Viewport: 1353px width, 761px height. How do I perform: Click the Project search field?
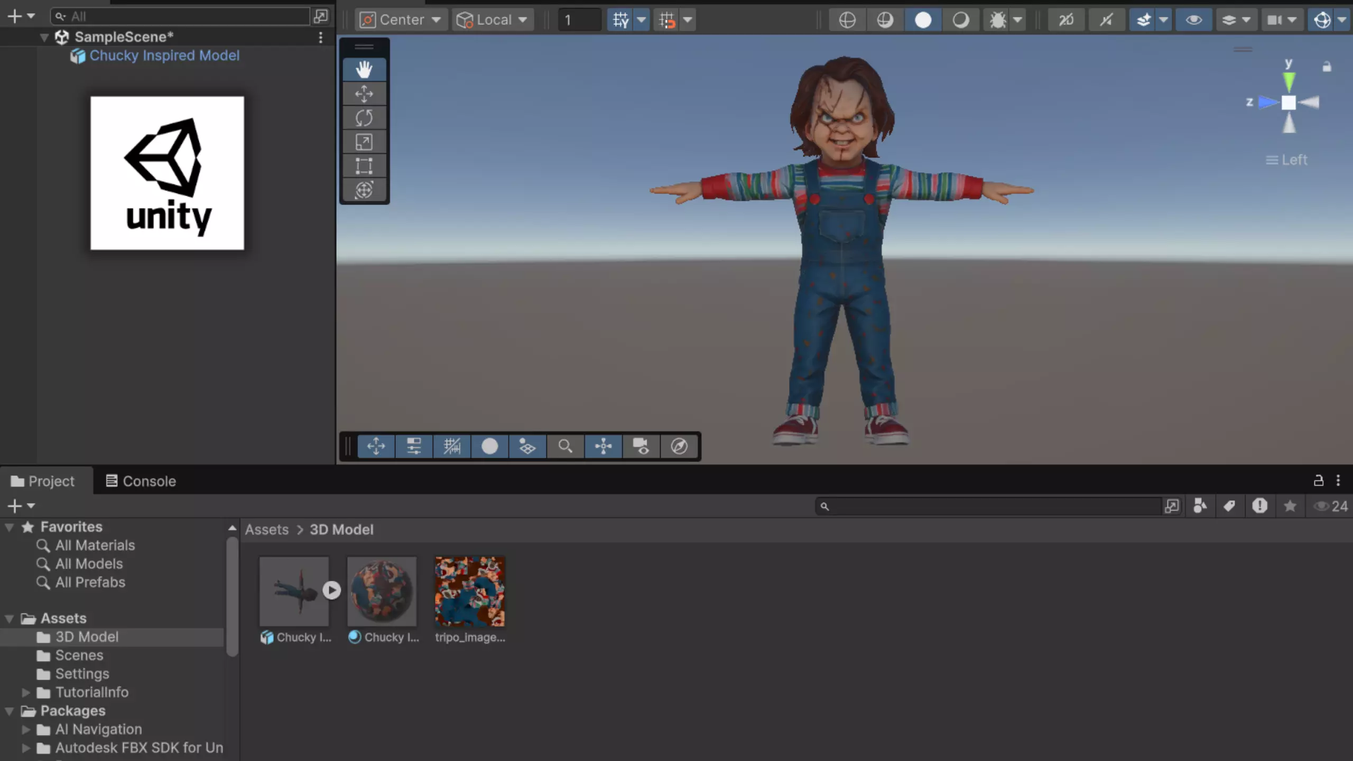pos(988,506)
